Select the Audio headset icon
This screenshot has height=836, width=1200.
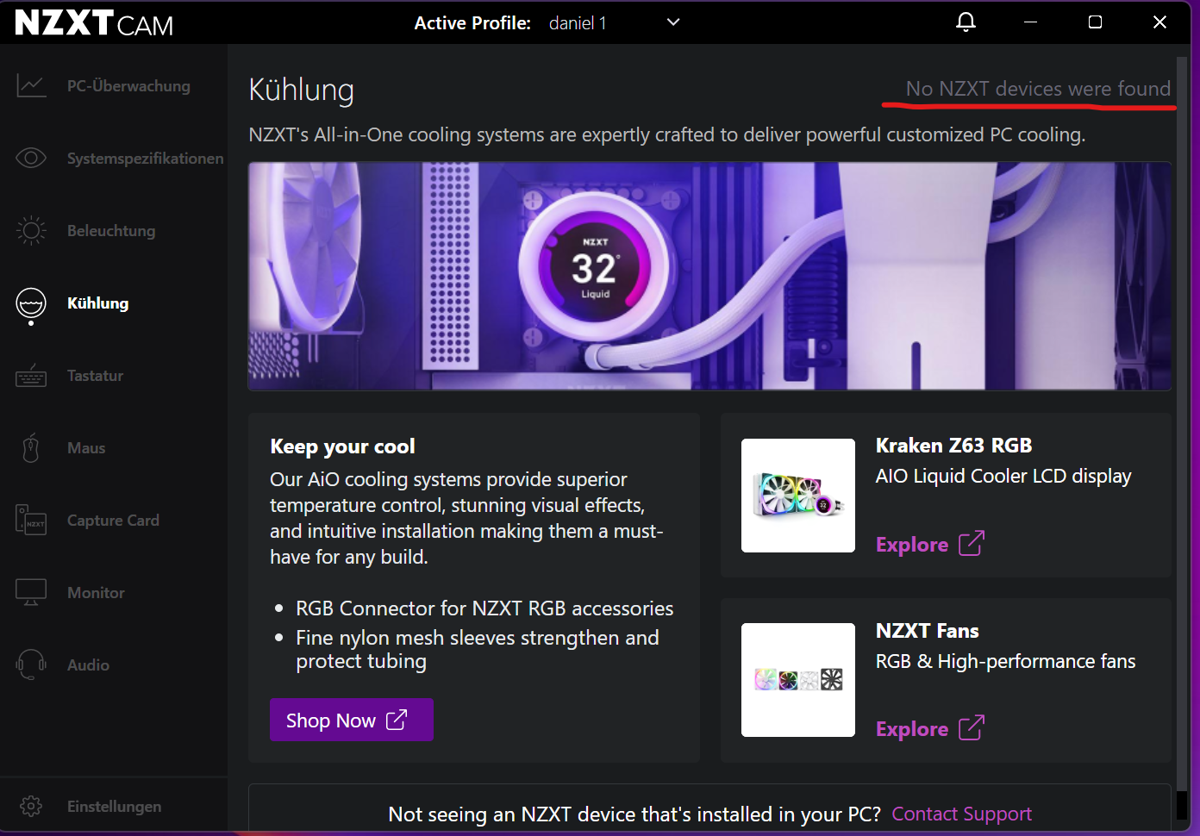tap(31, 664)
